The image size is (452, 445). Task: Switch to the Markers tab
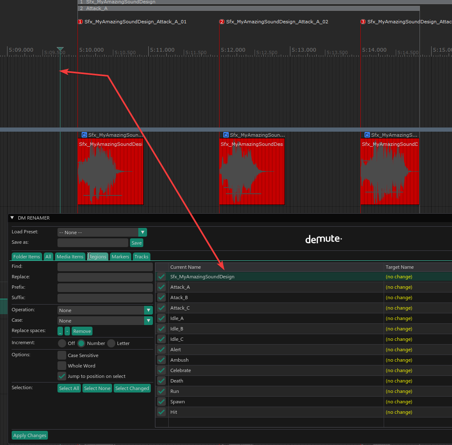click(x=120, y=256)
